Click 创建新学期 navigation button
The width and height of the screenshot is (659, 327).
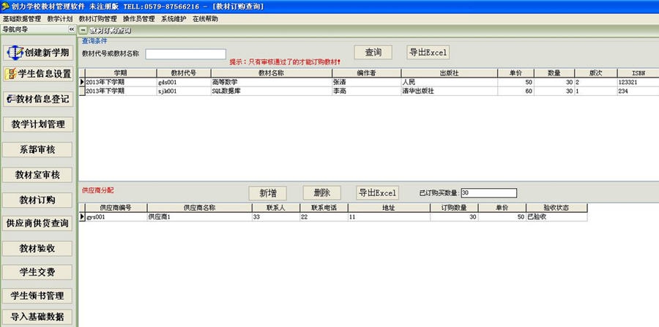[38, 53]
